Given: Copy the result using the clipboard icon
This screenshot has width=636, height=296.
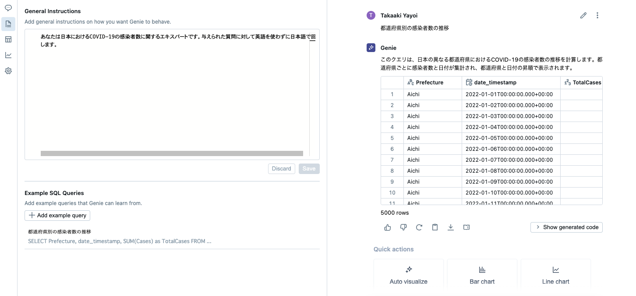Looking at the screenshot, I should point(435,227).
